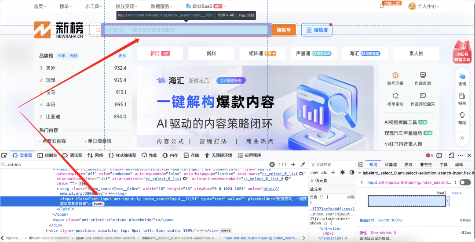This screenshot has height=242, width=475.
Task: Switch to the 样式编辑器 devtools tab
Action: 122,155
